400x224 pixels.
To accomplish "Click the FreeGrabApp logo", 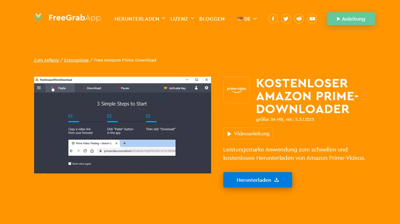I will pyautogui.click(x=67, y=18).
